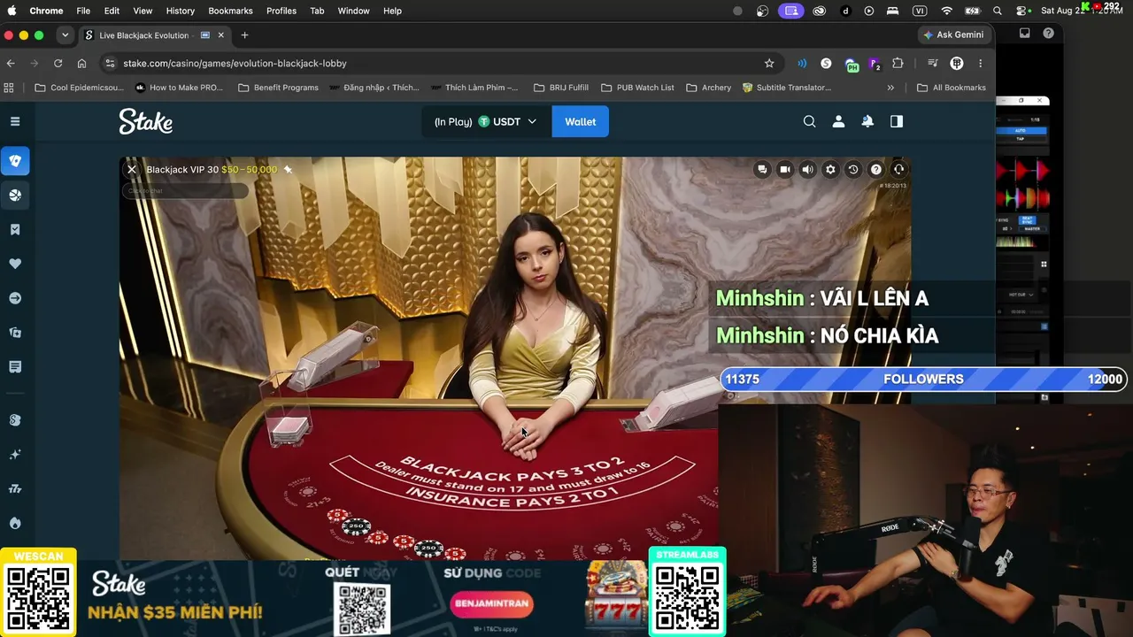
Task: Open the Archery bookmark folder
Action: tap(708, 88)
